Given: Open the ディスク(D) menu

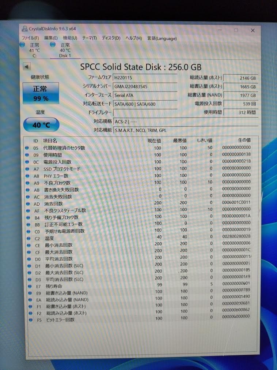Looking at the screenshot, I should (111, 38).
